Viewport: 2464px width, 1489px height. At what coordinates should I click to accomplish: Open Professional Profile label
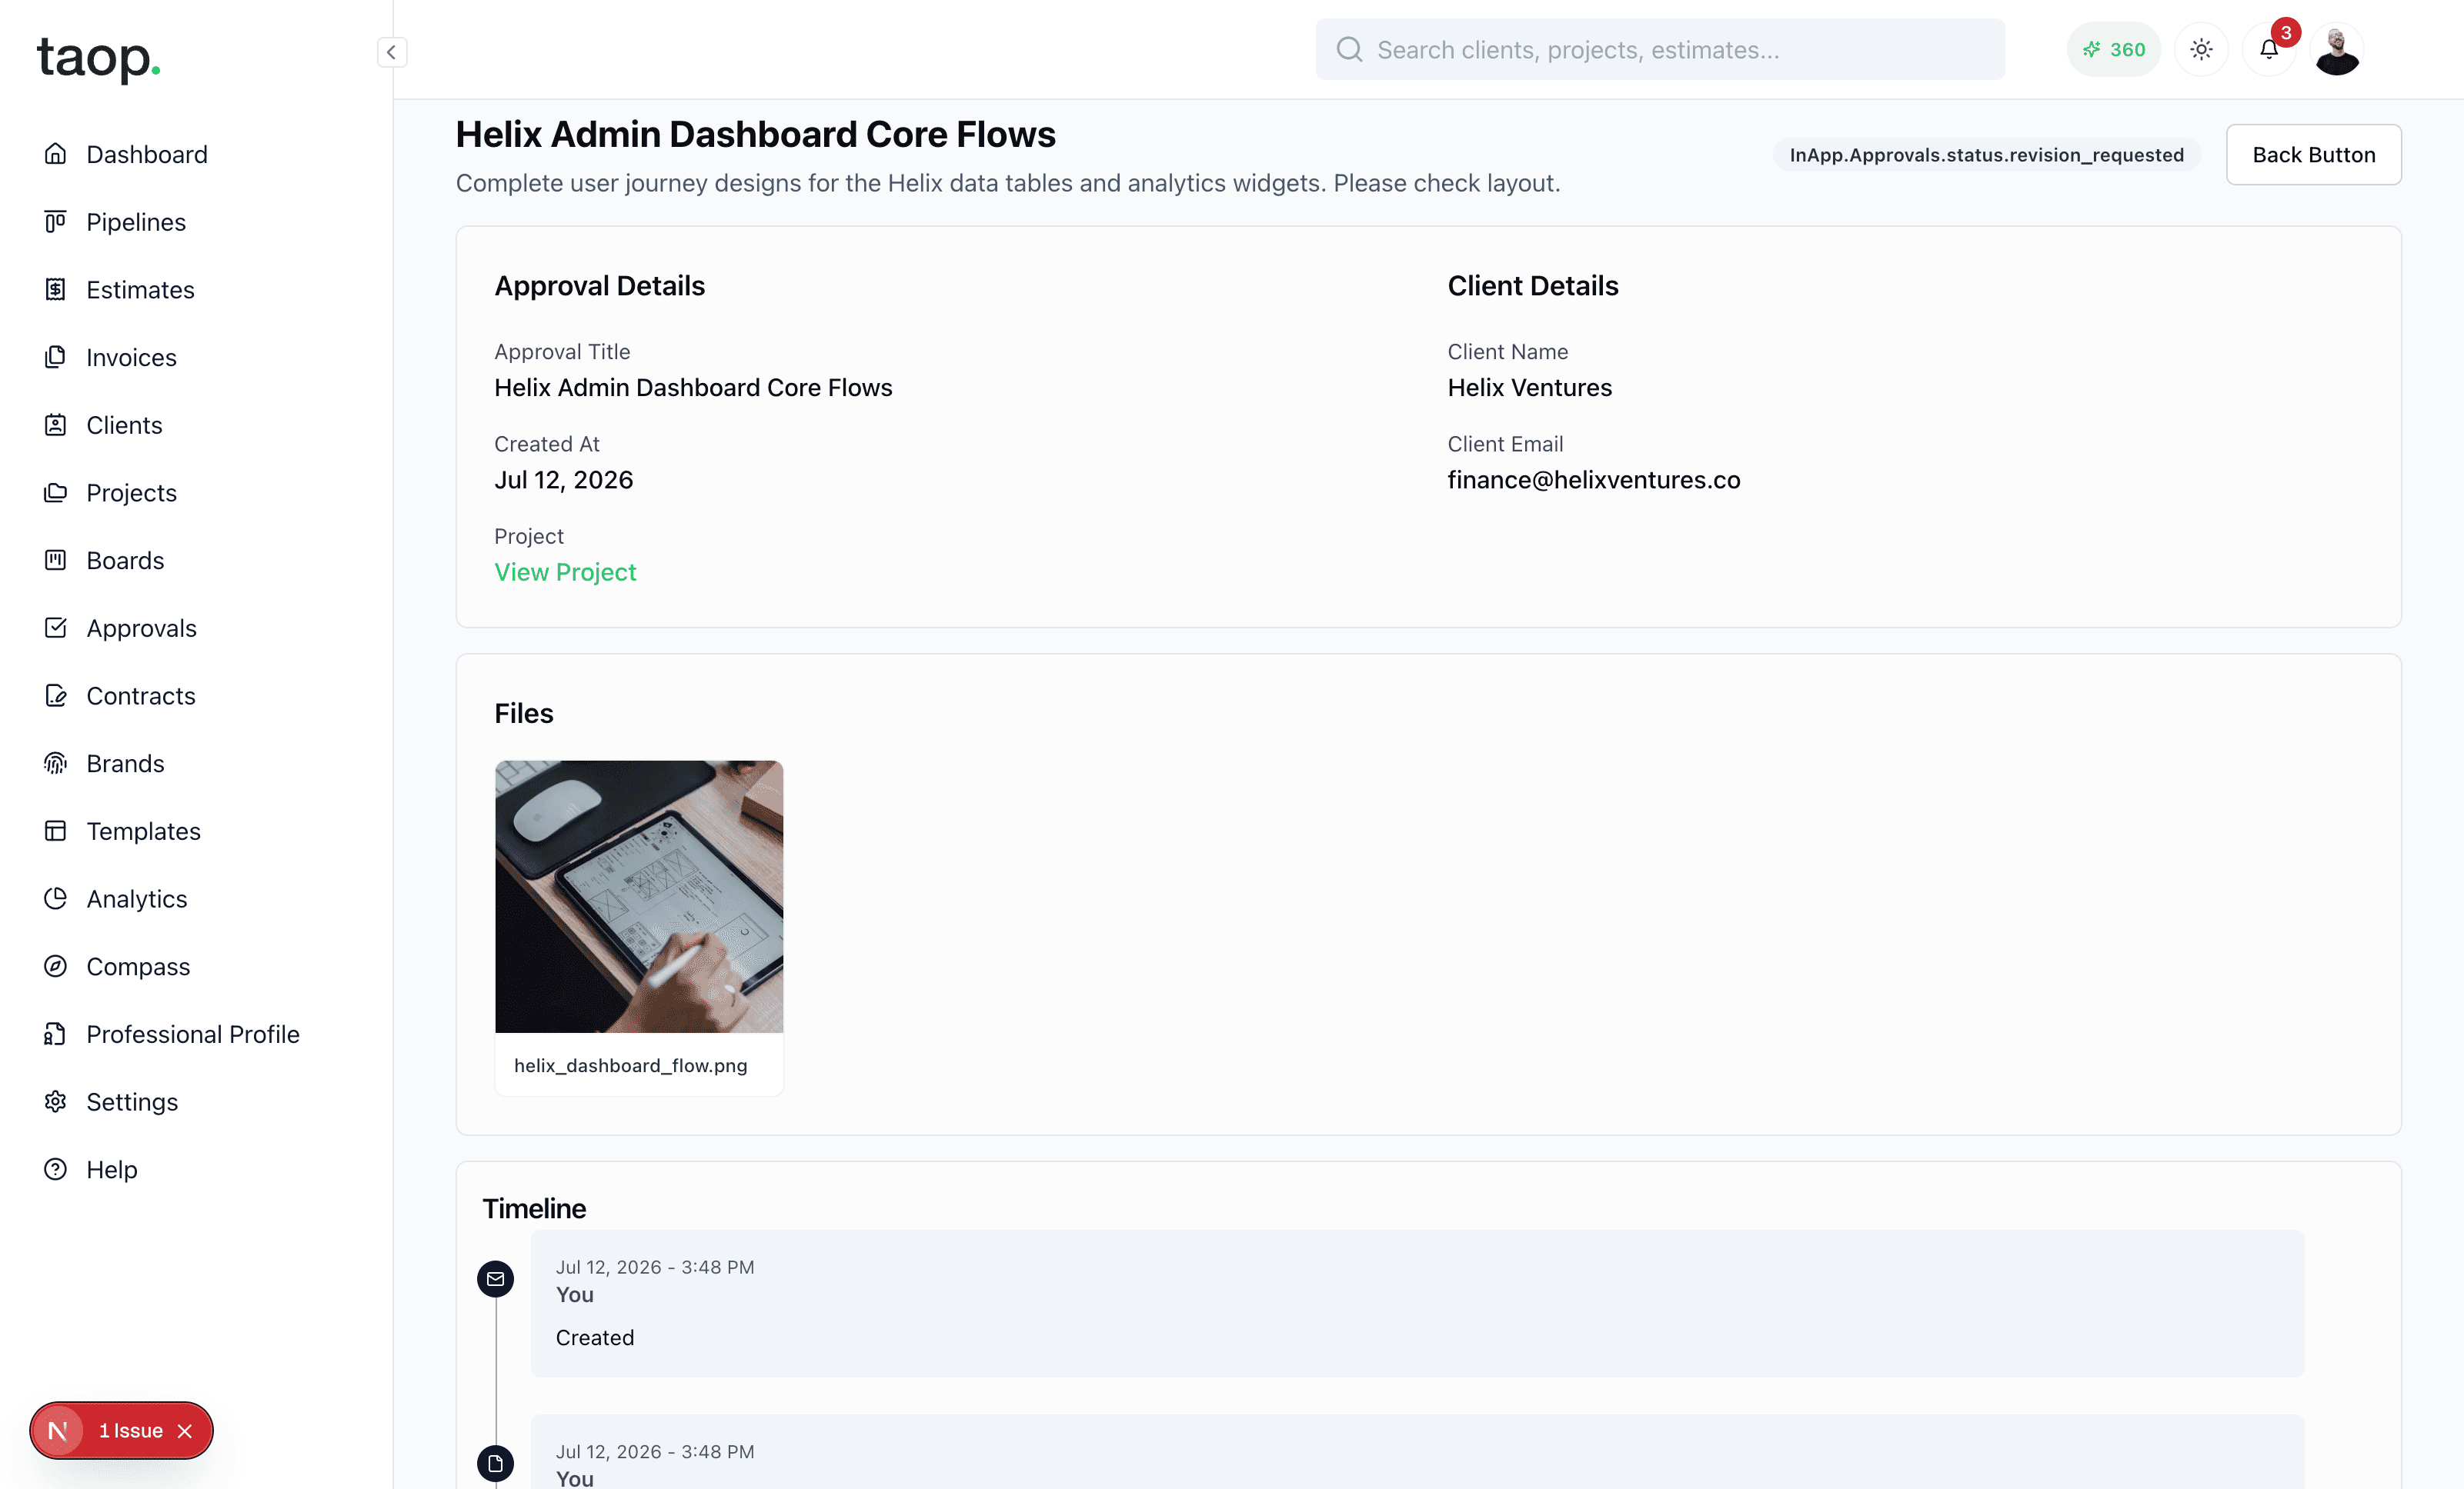tap(193, 1034)
